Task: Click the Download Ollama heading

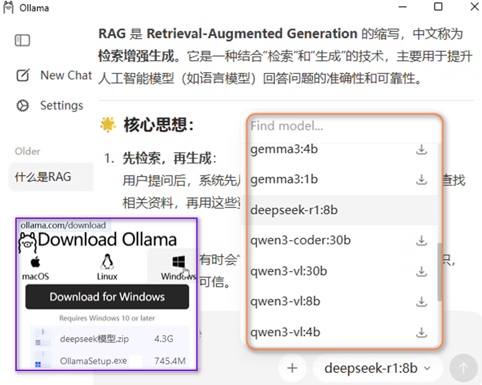Action: tap(107, 240)
